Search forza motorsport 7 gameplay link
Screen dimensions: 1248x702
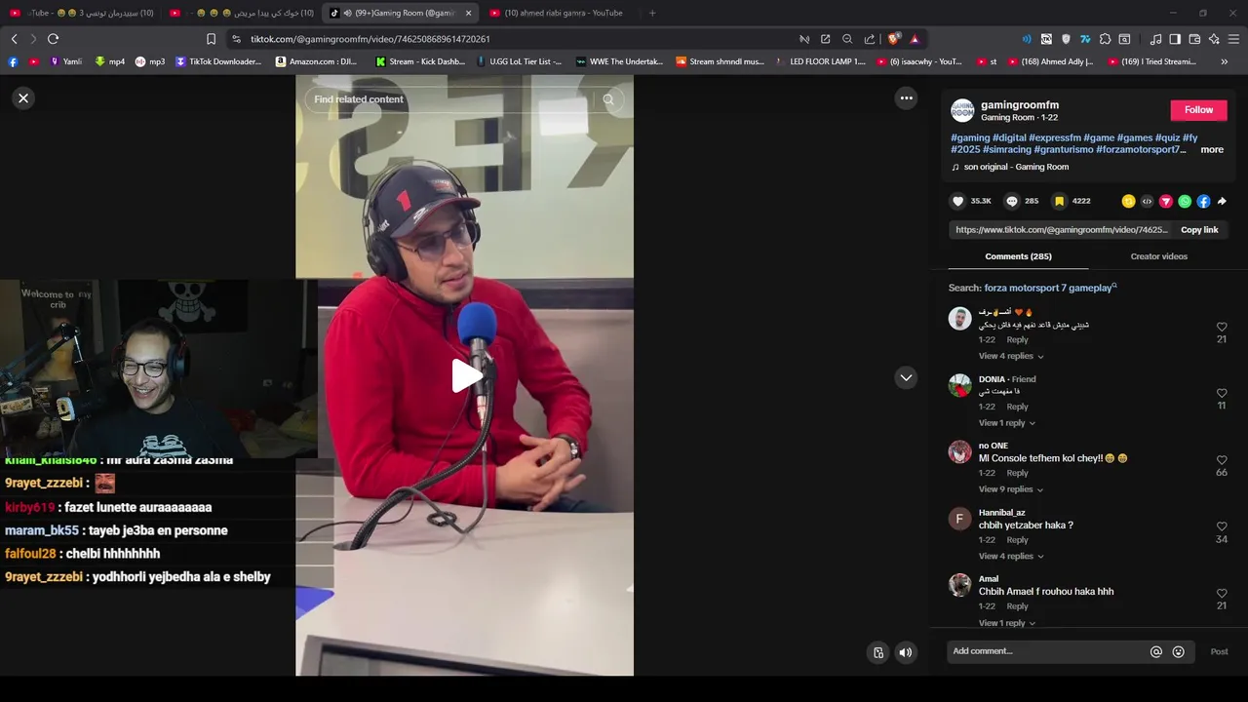click(x=1049, y=289)
